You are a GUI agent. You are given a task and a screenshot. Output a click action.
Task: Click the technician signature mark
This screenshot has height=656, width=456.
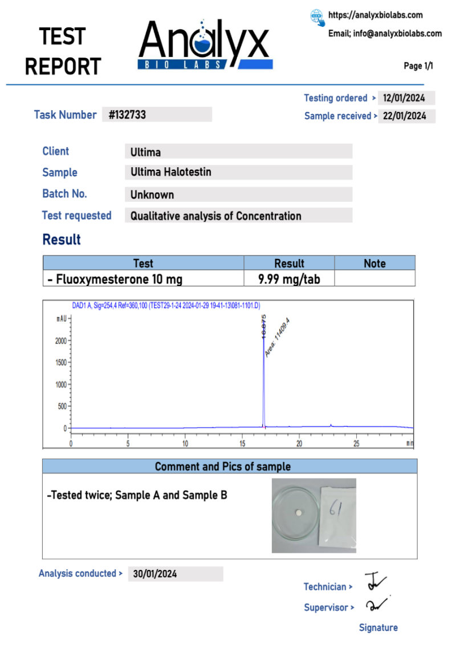[375, 582]
